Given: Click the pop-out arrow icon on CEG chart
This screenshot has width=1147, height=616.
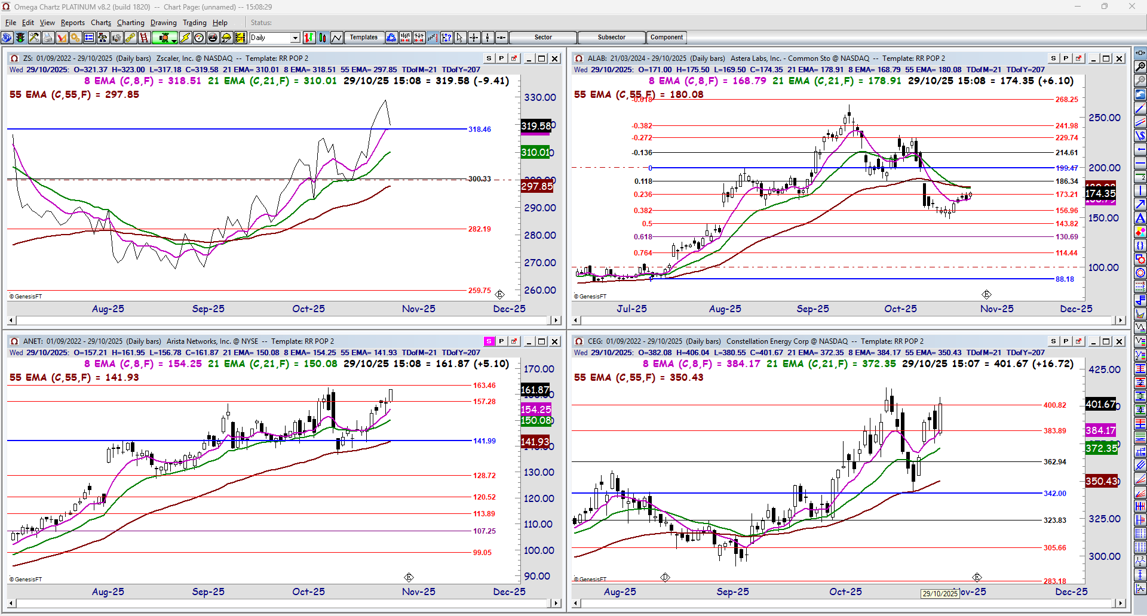Looking at the screenshot, I should click(1078, 341).
